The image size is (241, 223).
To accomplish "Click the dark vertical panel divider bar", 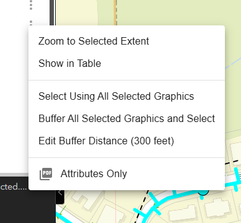I will click(51, 12).
